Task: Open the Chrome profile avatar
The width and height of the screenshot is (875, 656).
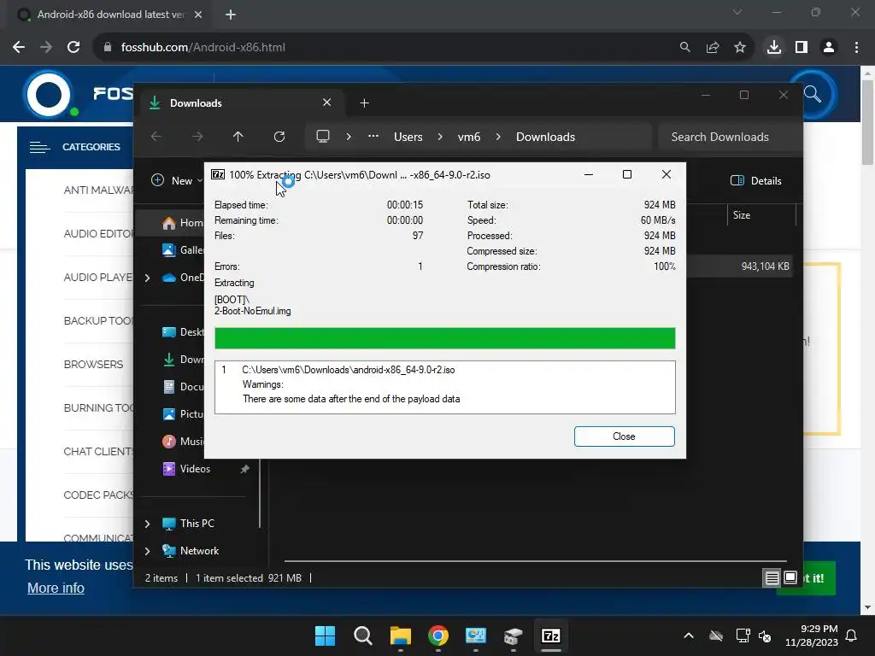Action: 829,48
